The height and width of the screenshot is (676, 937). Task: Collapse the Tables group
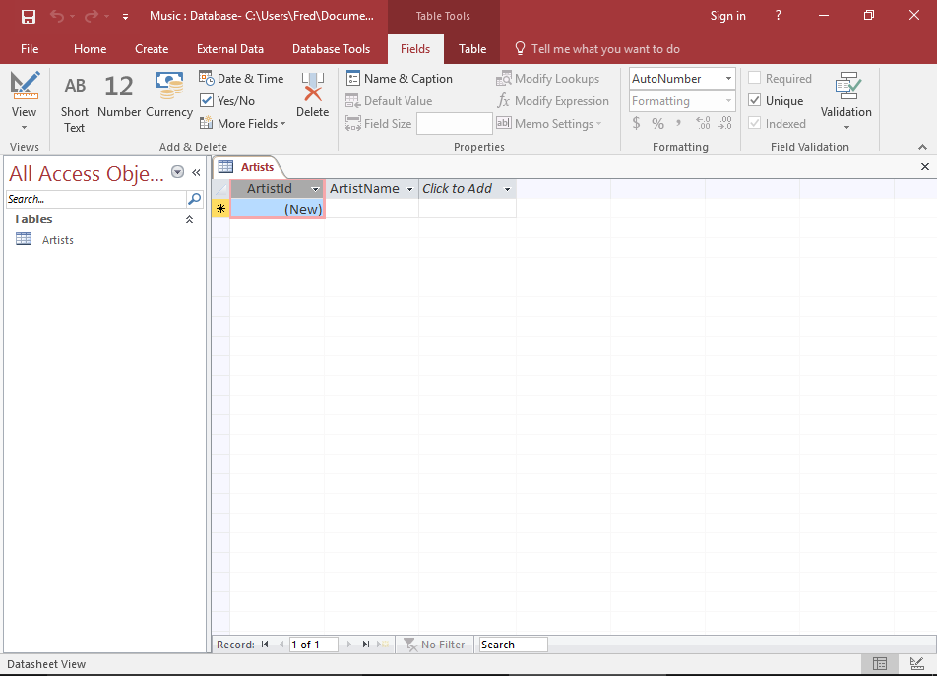click(x=189, y=219)
